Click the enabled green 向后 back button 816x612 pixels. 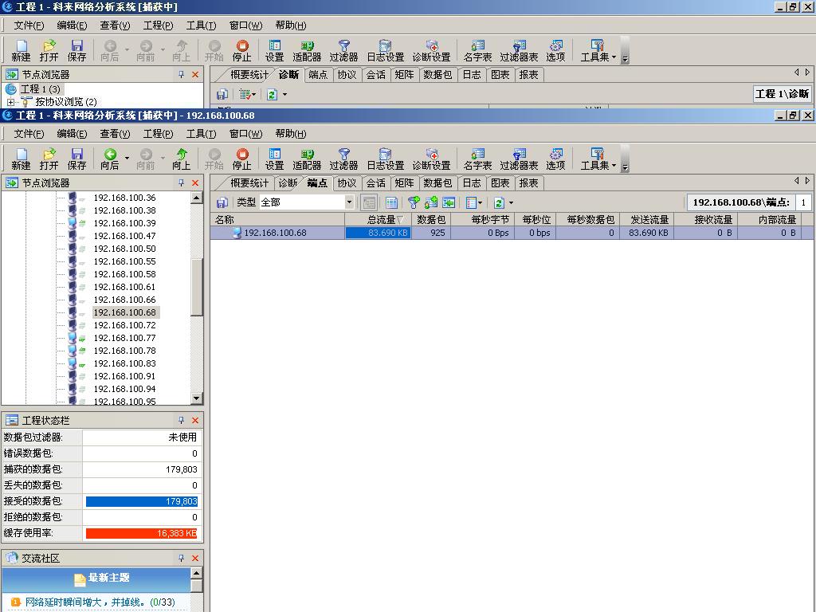tap(110, 159)
